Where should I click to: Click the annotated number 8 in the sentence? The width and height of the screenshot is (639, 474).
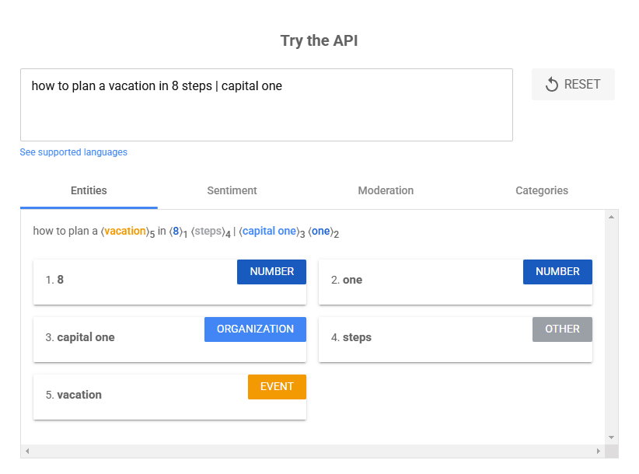[x=175, y=231]
